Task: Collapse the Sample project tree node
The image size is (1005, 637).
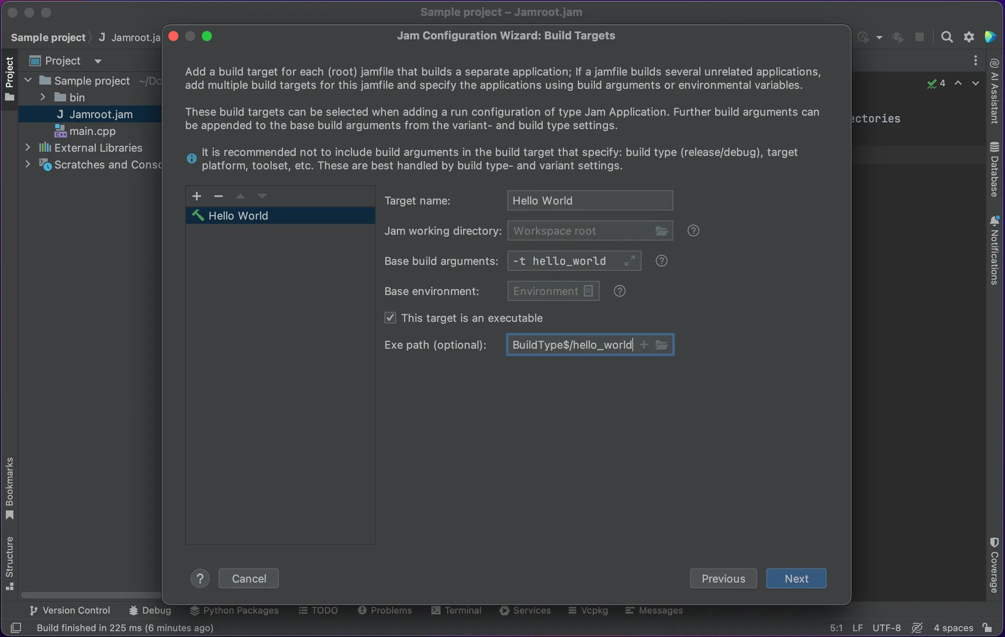Action: point(28,81)
